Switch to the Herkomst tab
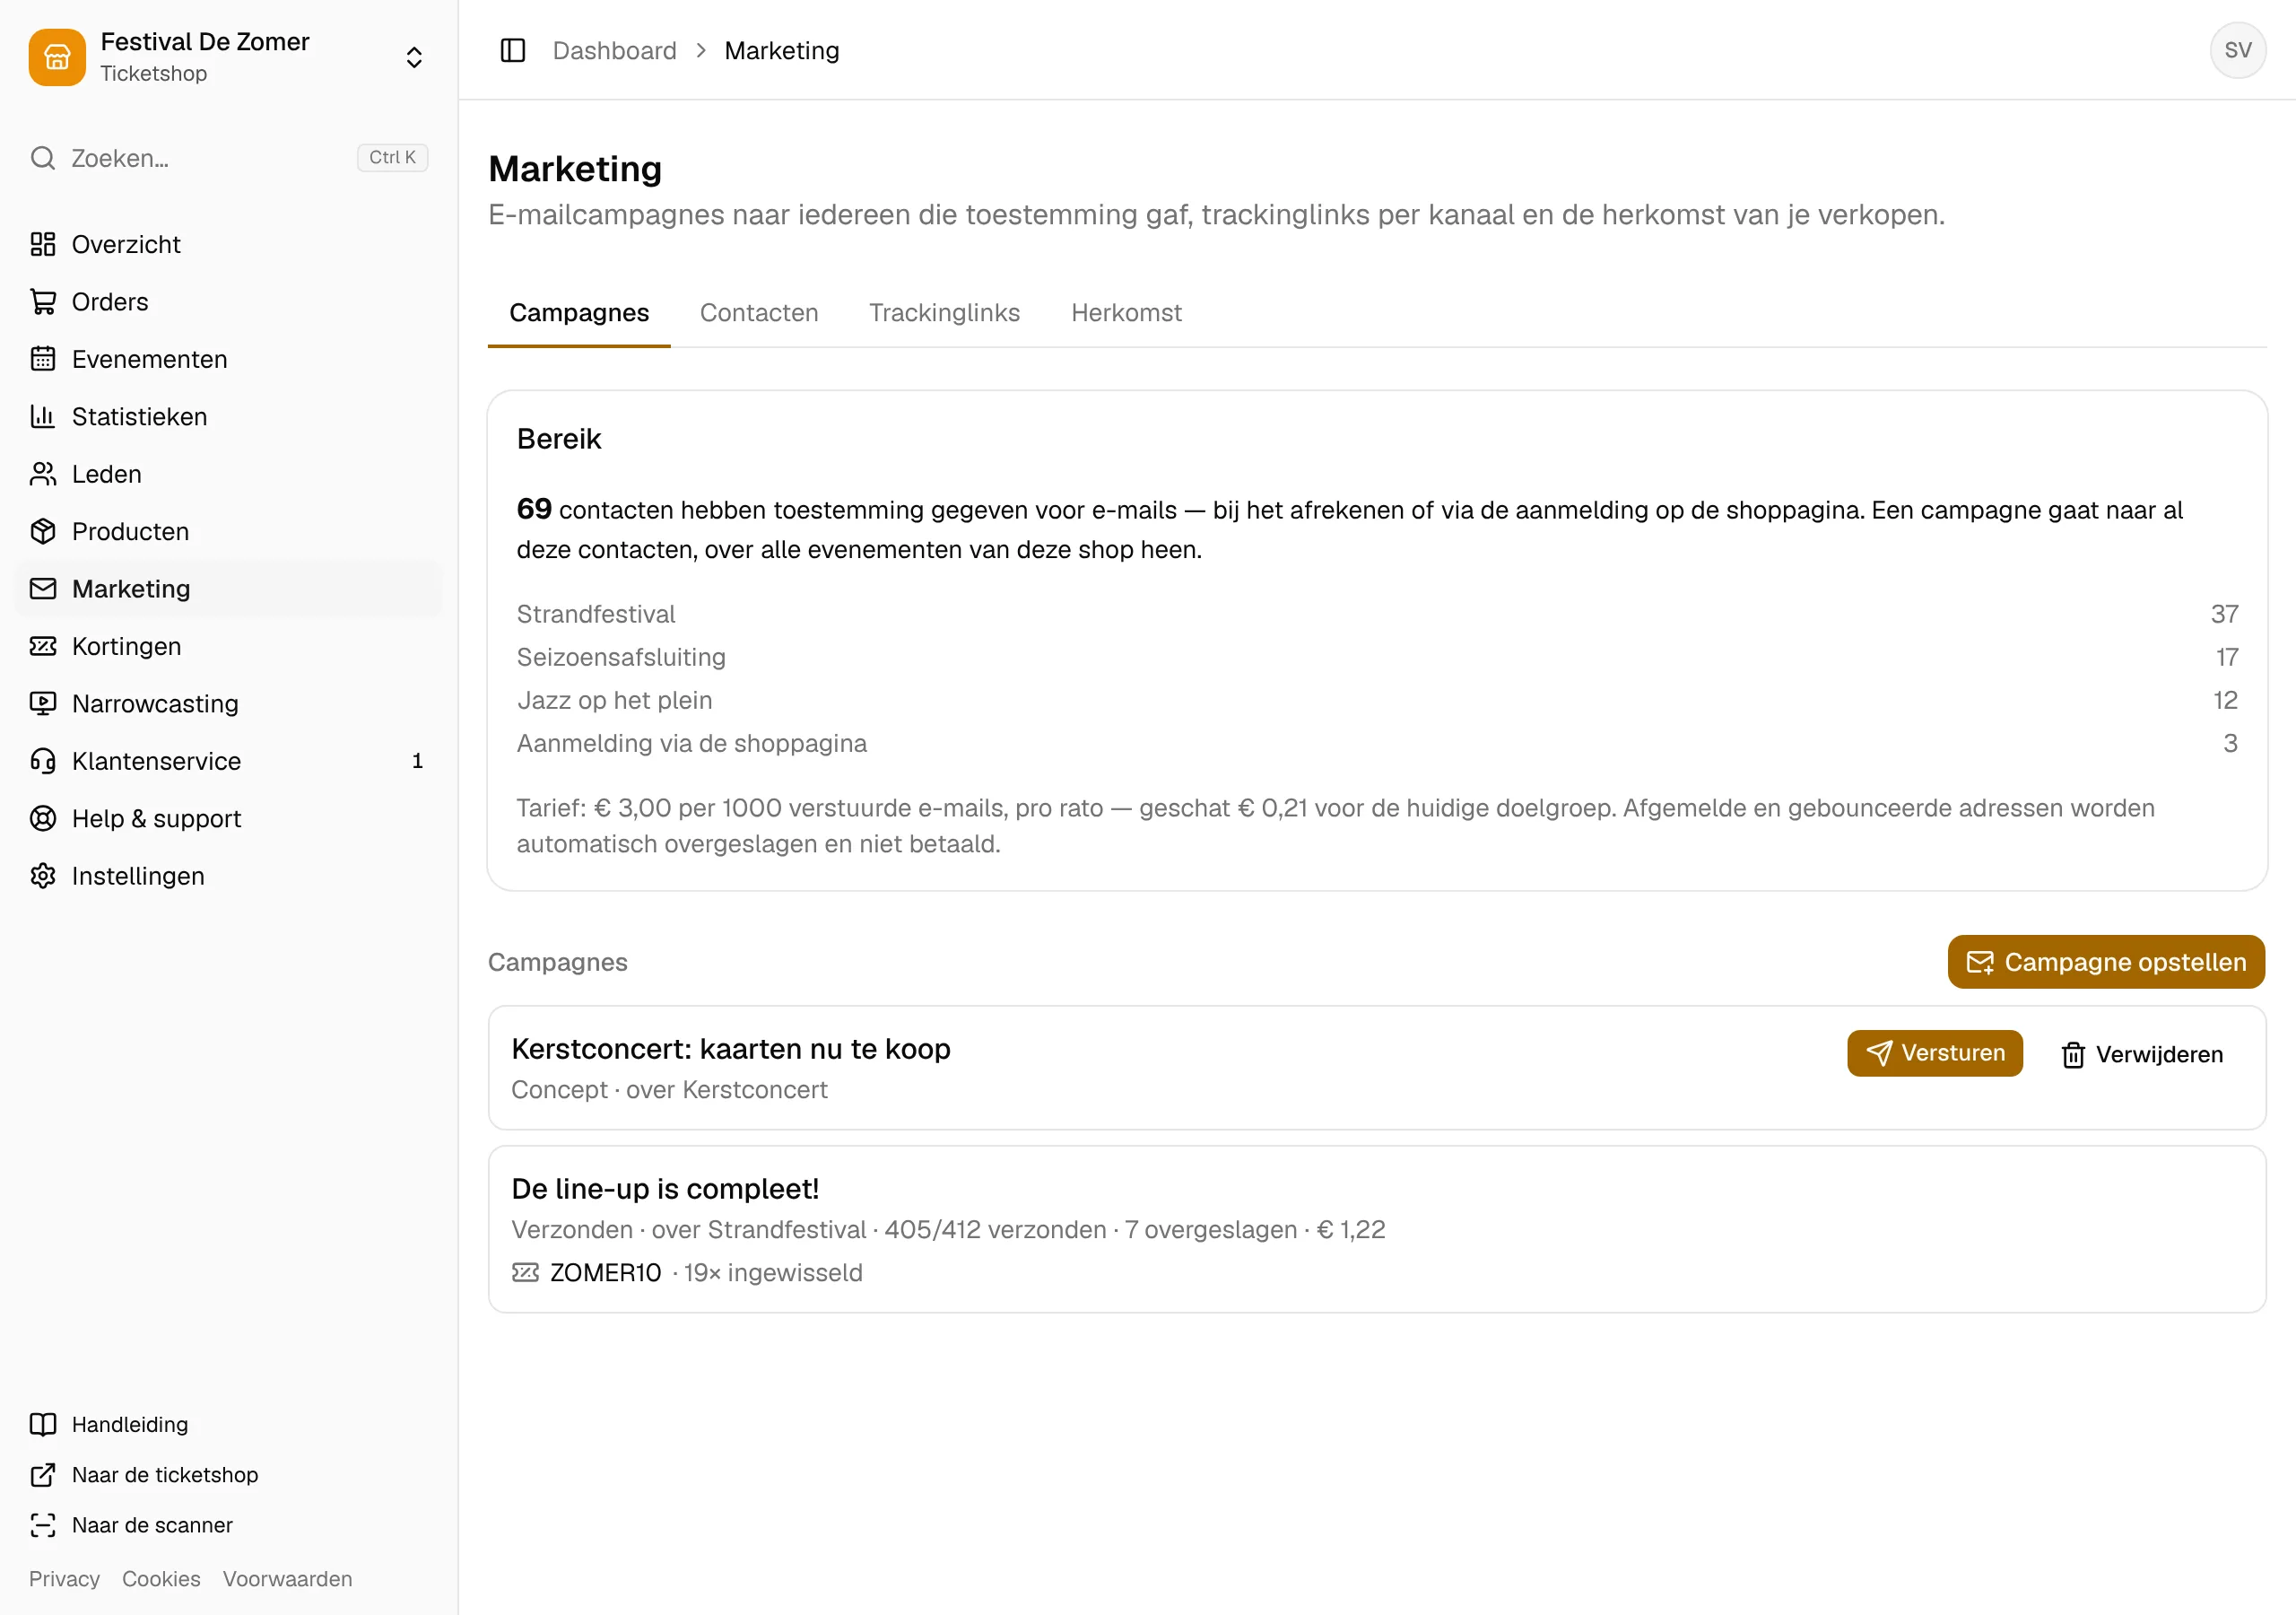2296x1615 pixels. (x=1127, y=313)
